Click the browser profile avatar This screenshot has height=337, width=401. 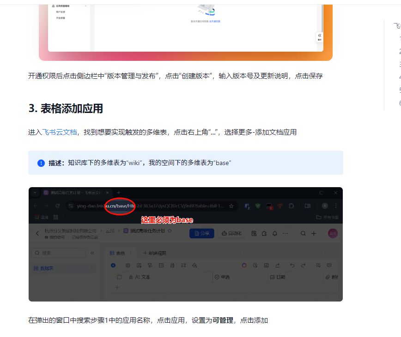point(325,206)
